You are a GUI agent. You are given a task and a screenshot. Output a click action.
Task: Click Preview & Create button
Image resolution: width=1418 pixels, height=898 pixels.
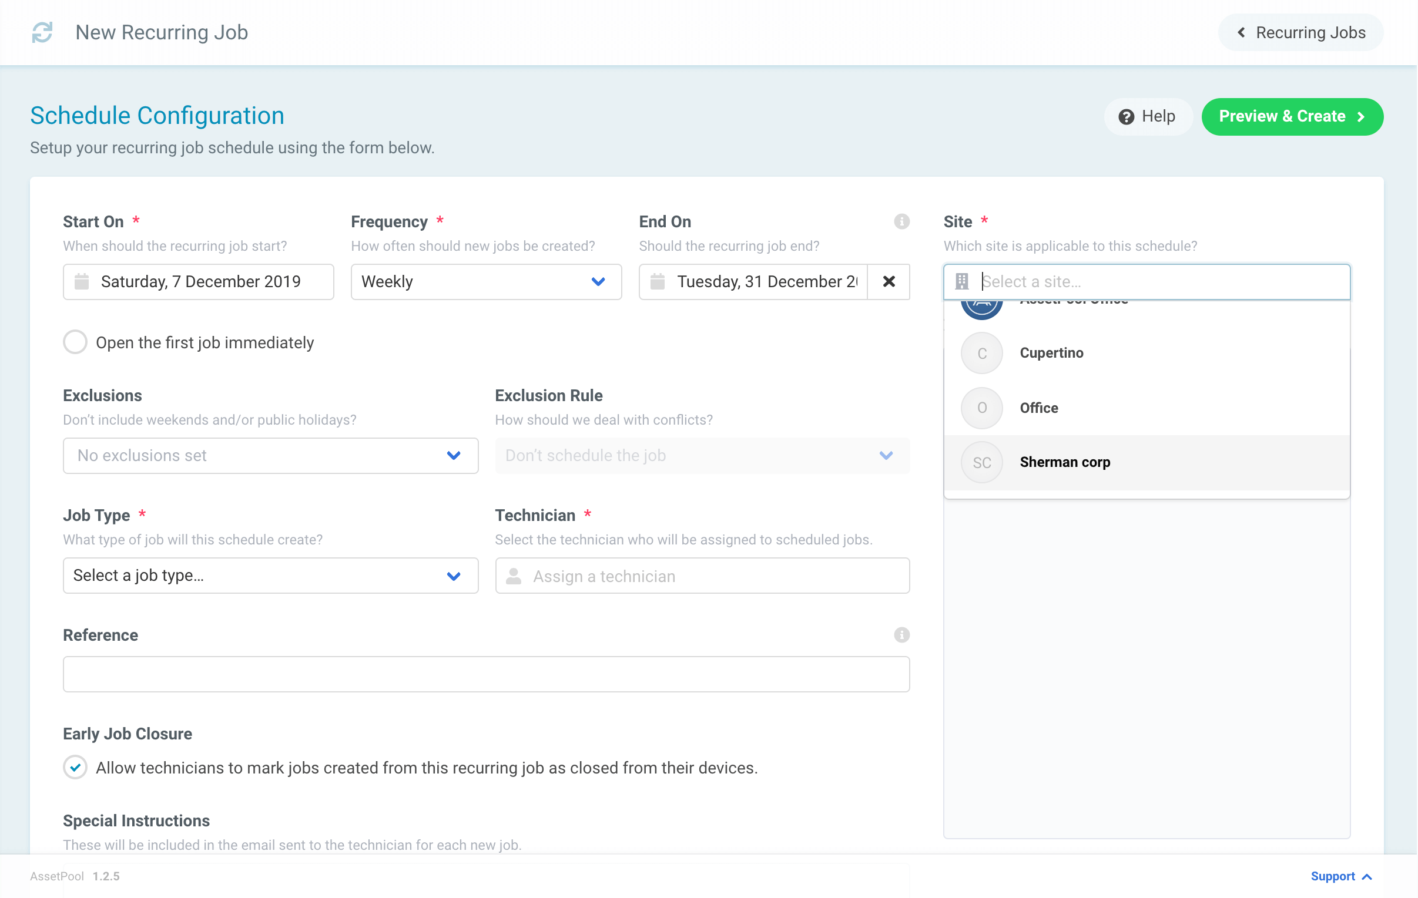tap(1292, 116)
